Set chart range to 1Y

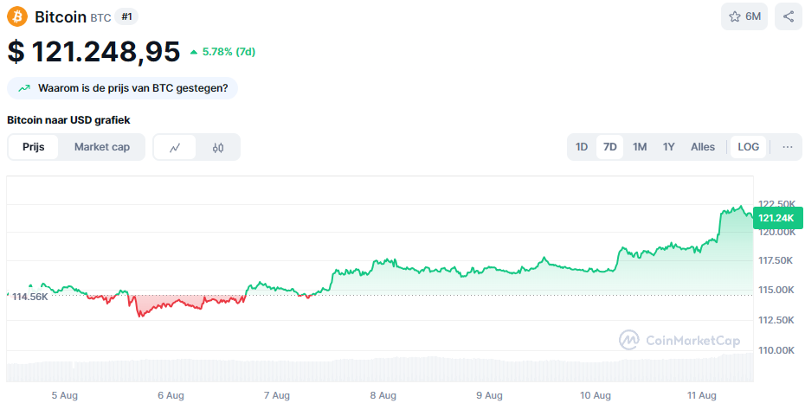click(668, 147)
